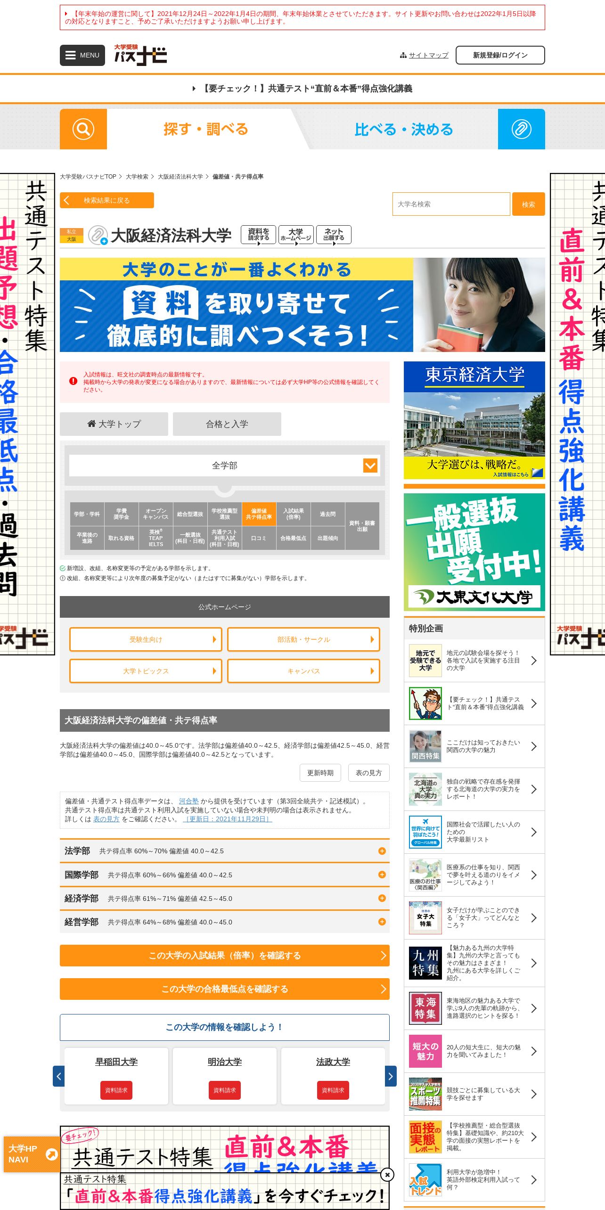Open 部活動・サークル link button
This screenshot has width=605, height=1210.
coord(303,639)
